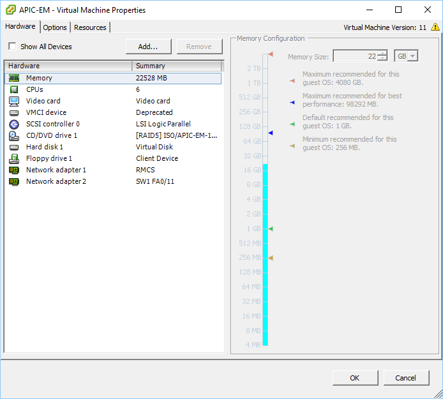
Task: Confirm with the OK button
Action: [x=355, y=378]
